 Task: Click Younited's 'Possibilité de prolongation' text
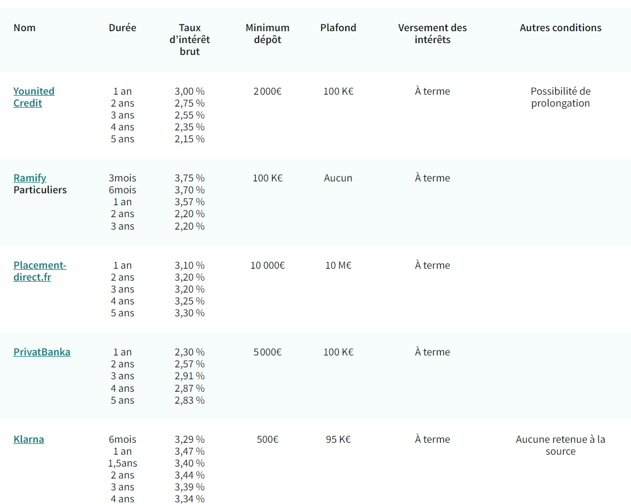point(561,97)
